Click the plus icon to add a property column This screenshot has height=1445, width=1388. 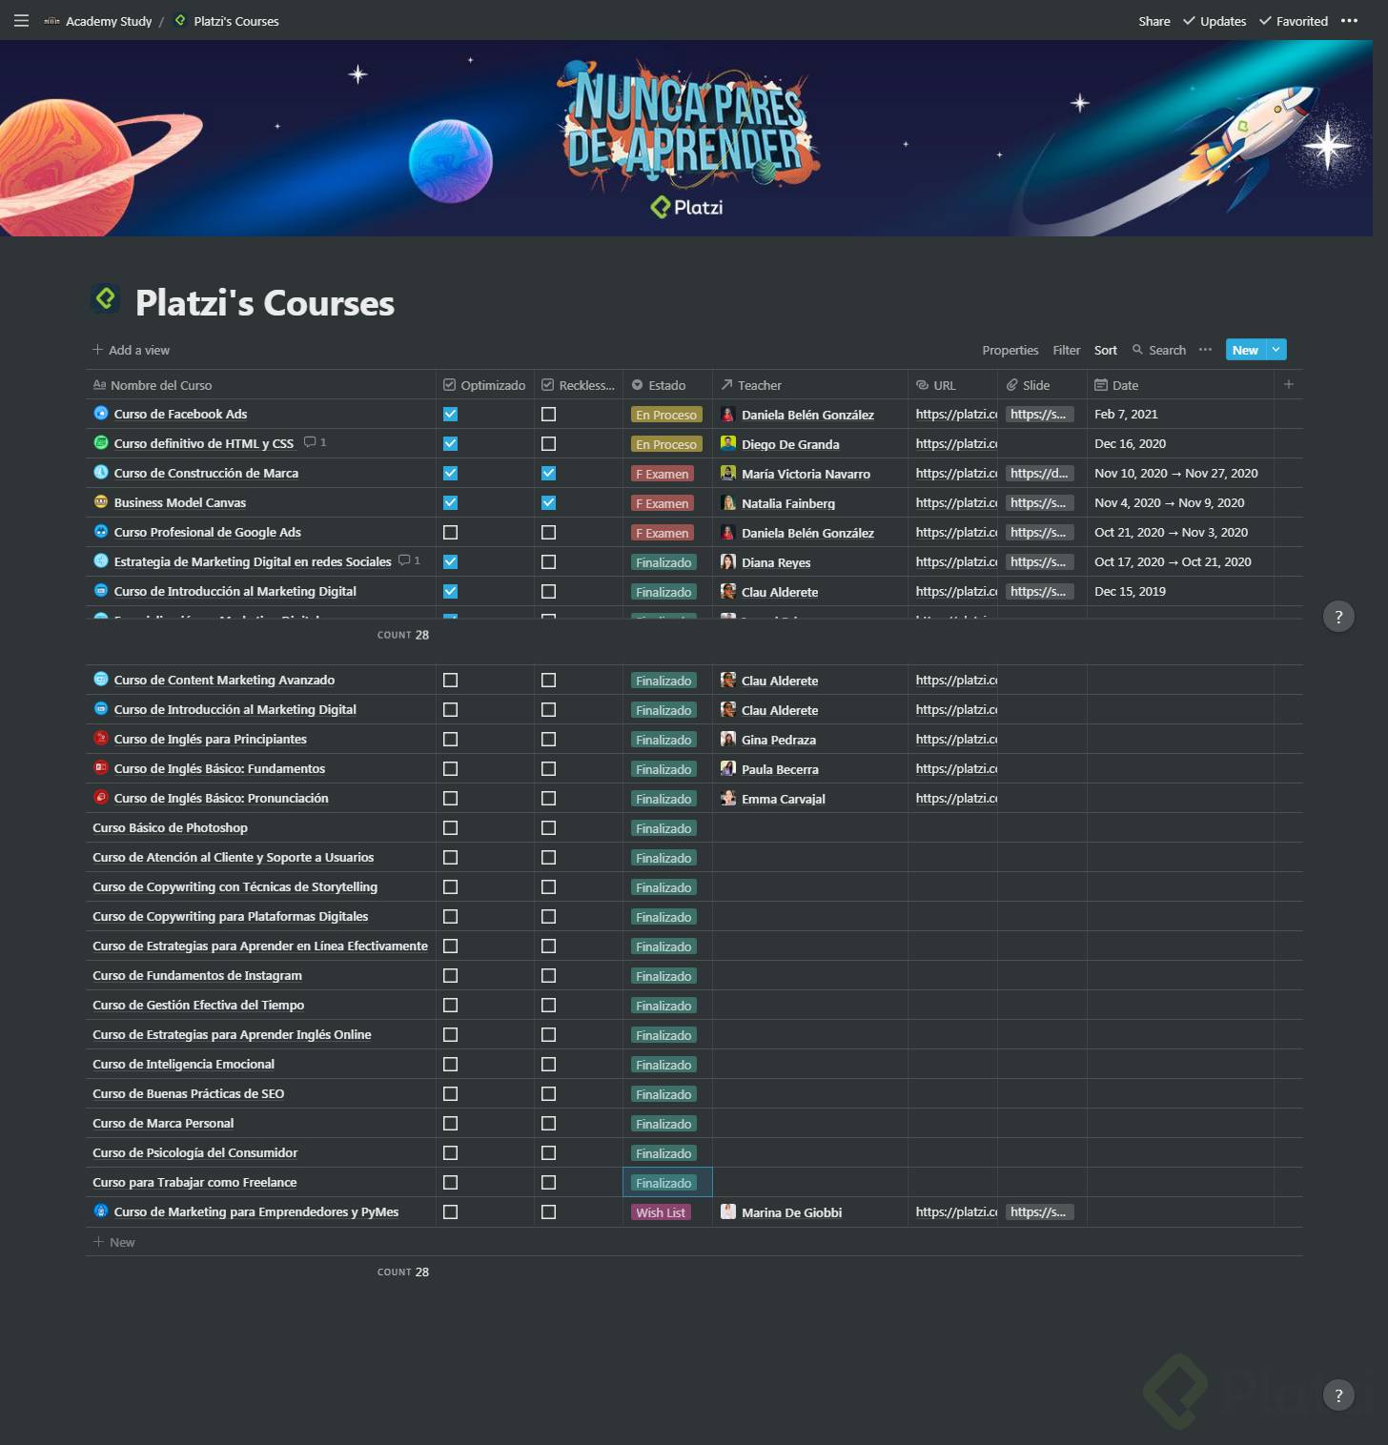tap(1289, 384)
